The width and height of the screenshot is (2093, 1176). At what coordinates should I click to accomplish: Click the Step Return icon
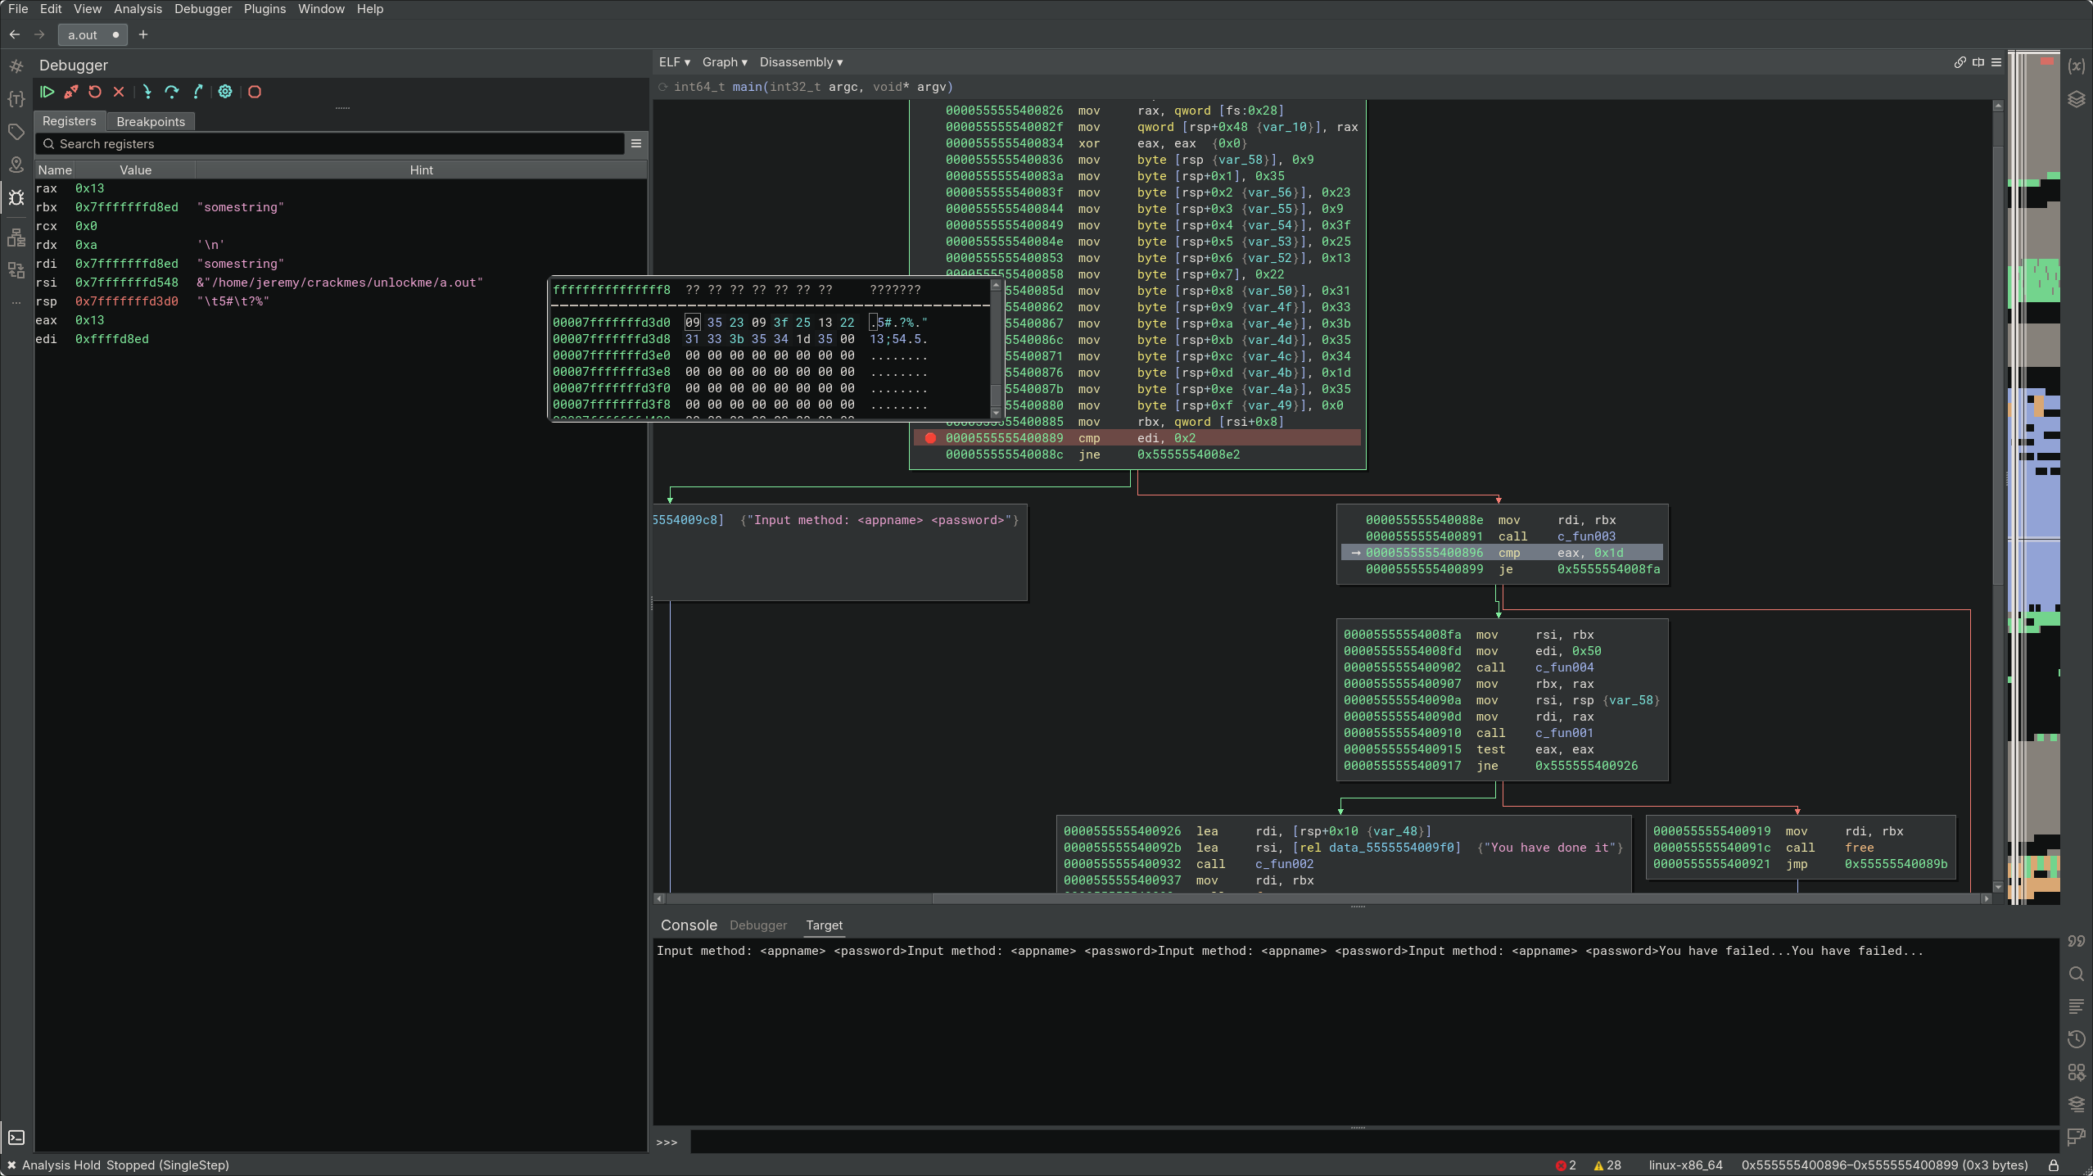pyautogui.click(x=197, y=92)
